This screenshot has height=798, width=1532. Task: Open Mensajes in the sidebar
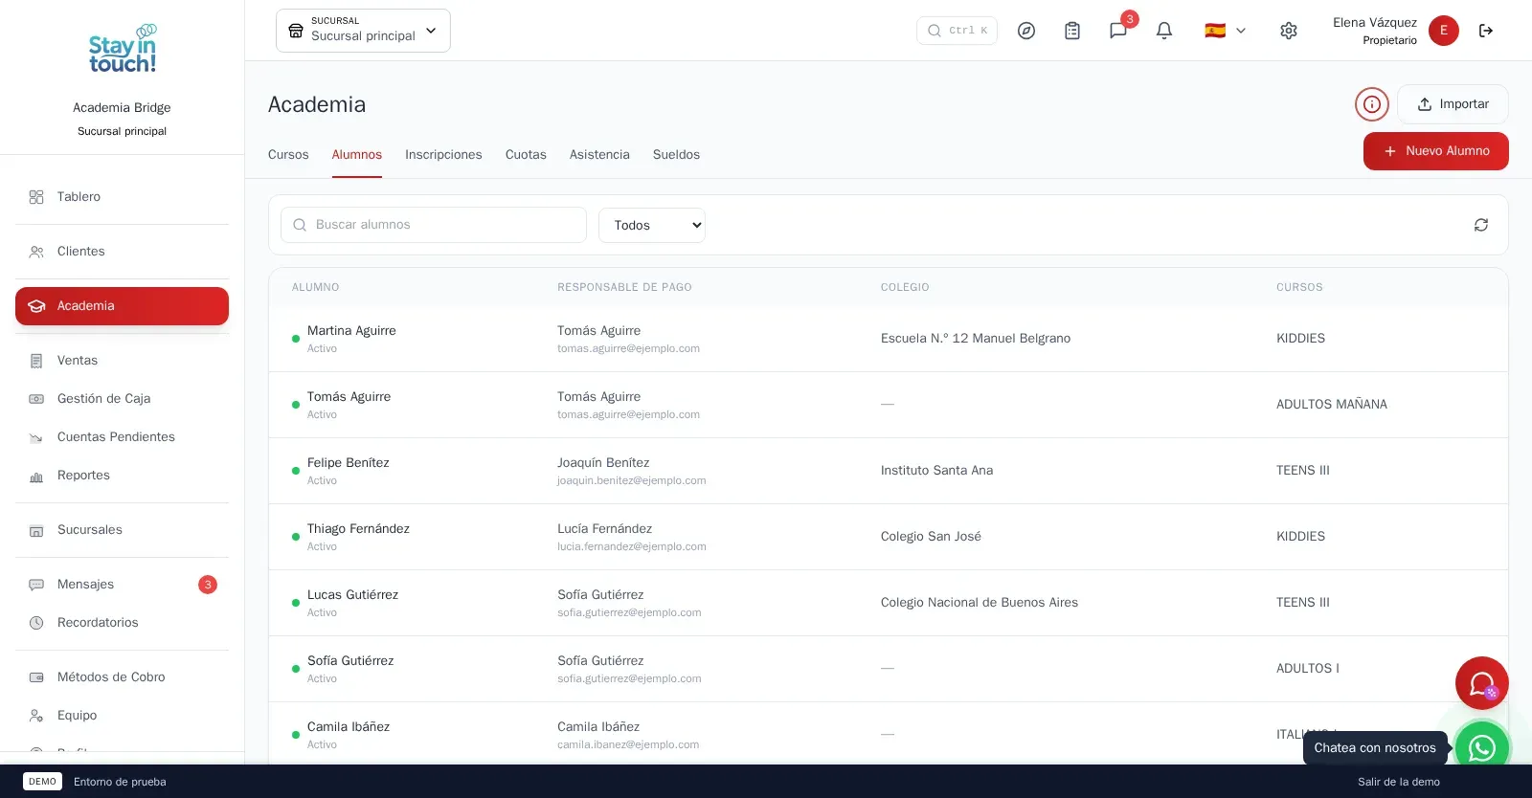point(123,585)
